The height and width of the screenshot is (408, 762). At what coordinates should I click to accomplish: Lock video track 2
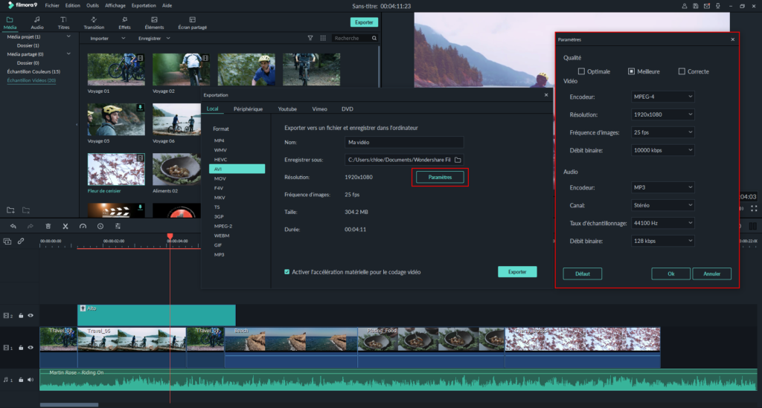pyautogui.click(x=21, y=316)
